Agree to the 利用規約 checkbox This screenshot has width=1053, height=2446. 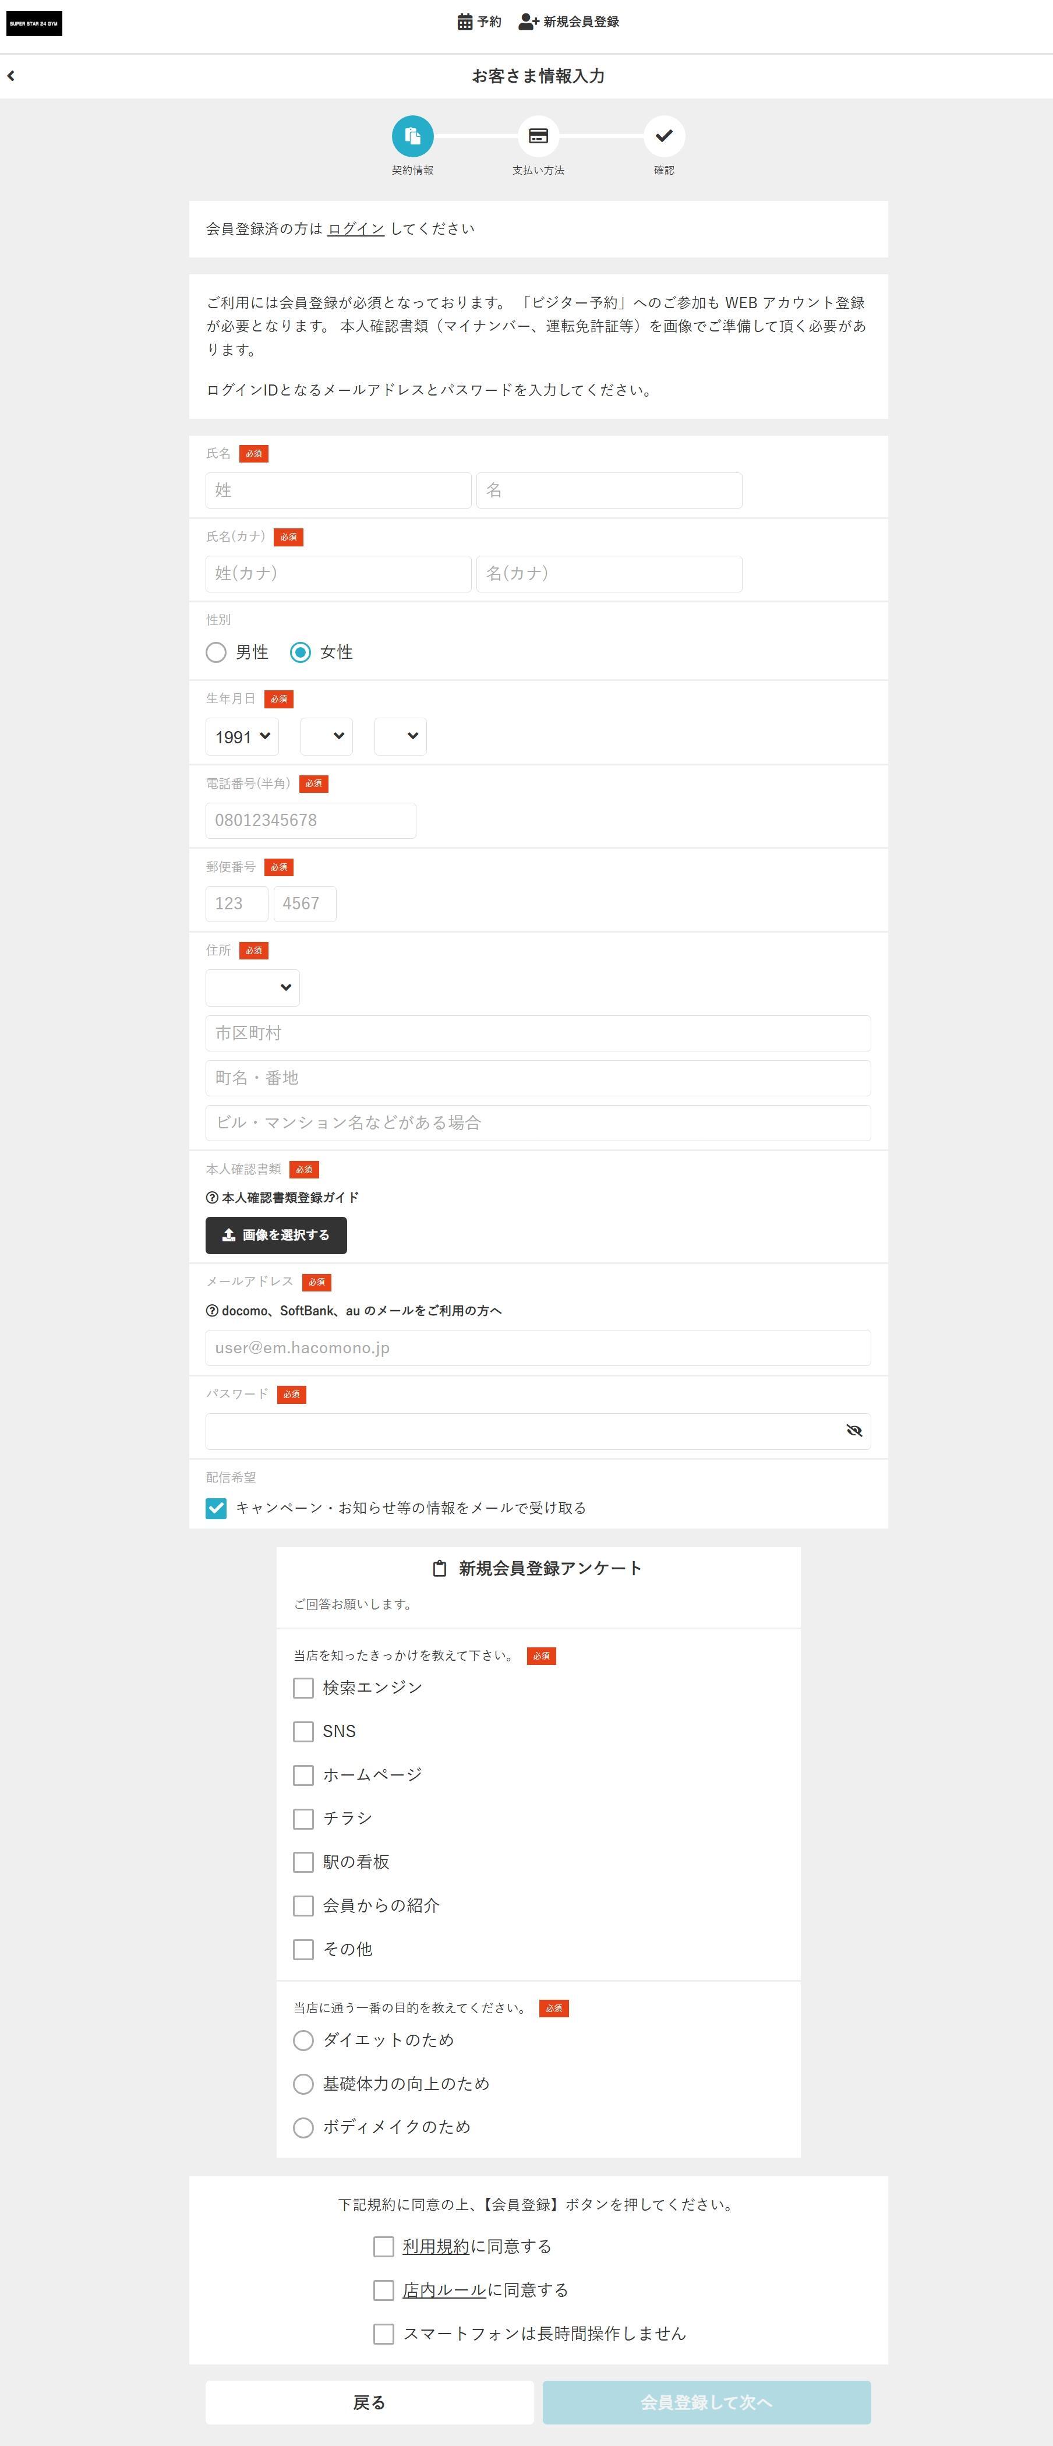coord(384,2246)
